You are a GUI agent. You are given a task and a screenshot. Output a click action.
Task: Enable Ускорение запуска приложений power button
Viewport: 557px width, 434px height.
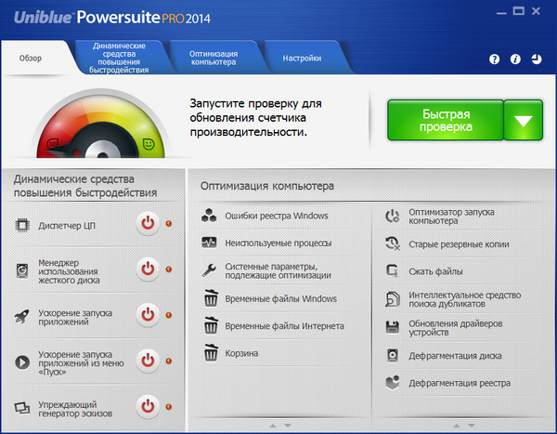tap(148, 315)
